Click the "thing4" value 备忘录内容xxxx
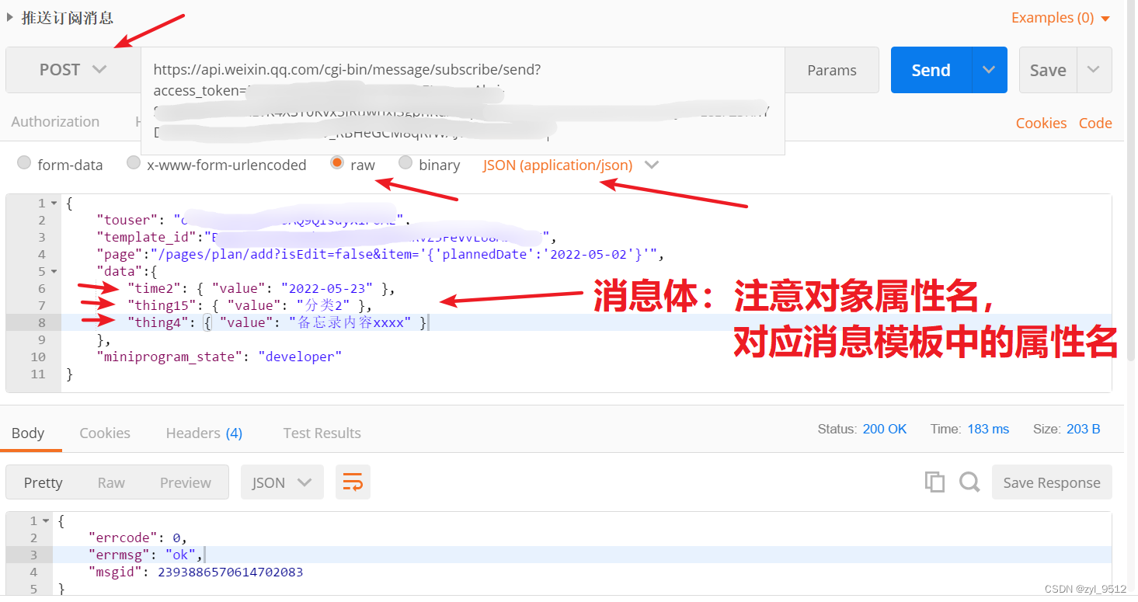 tap(350, 323)
